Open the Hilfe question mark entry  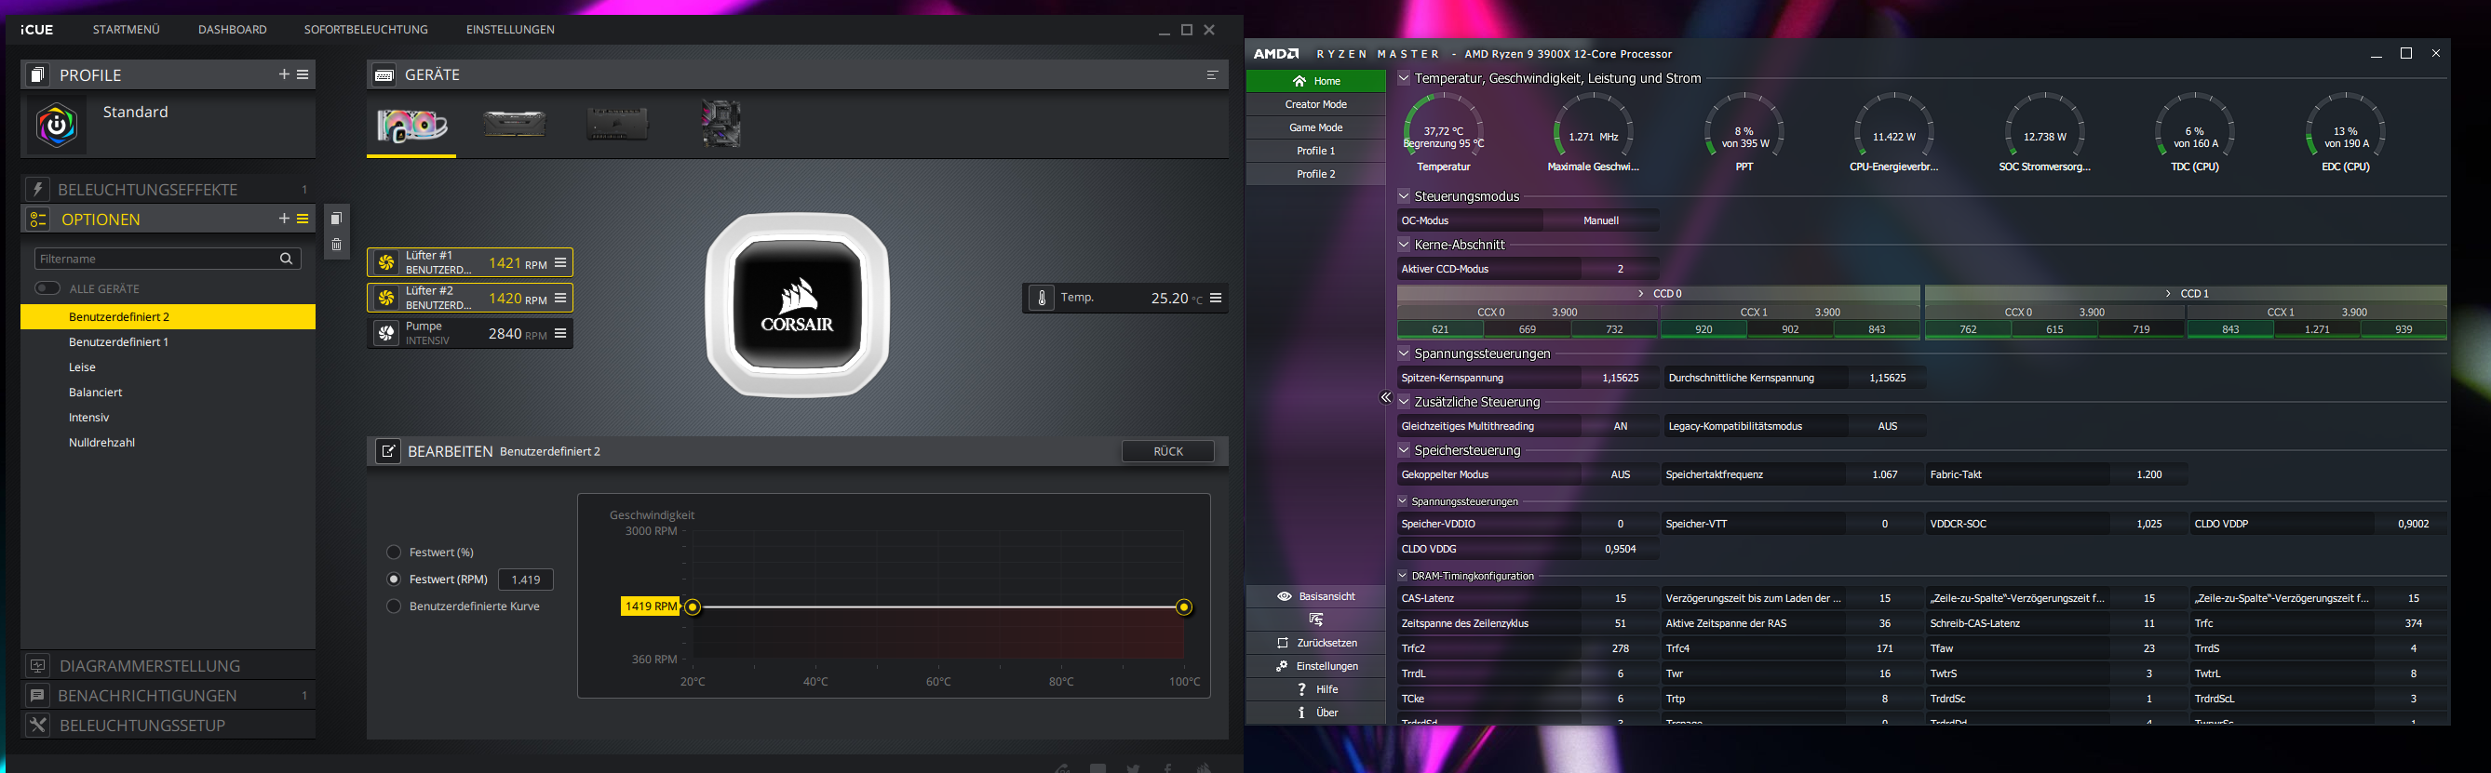click(x=1316, y=689)
